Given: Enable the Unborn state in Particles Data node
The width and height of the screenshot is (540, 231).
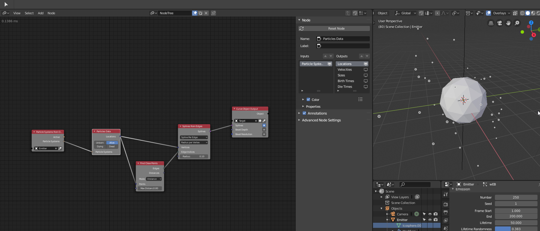Looking at the screenshot, I should pyautogui.click(x=100, y=143).
